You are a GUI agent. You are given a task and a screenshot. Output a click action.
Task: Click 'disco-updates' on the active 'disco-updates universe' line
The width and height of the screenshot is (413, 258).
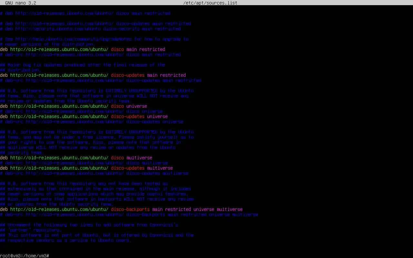pyautogui.click(x=128, y=116)
